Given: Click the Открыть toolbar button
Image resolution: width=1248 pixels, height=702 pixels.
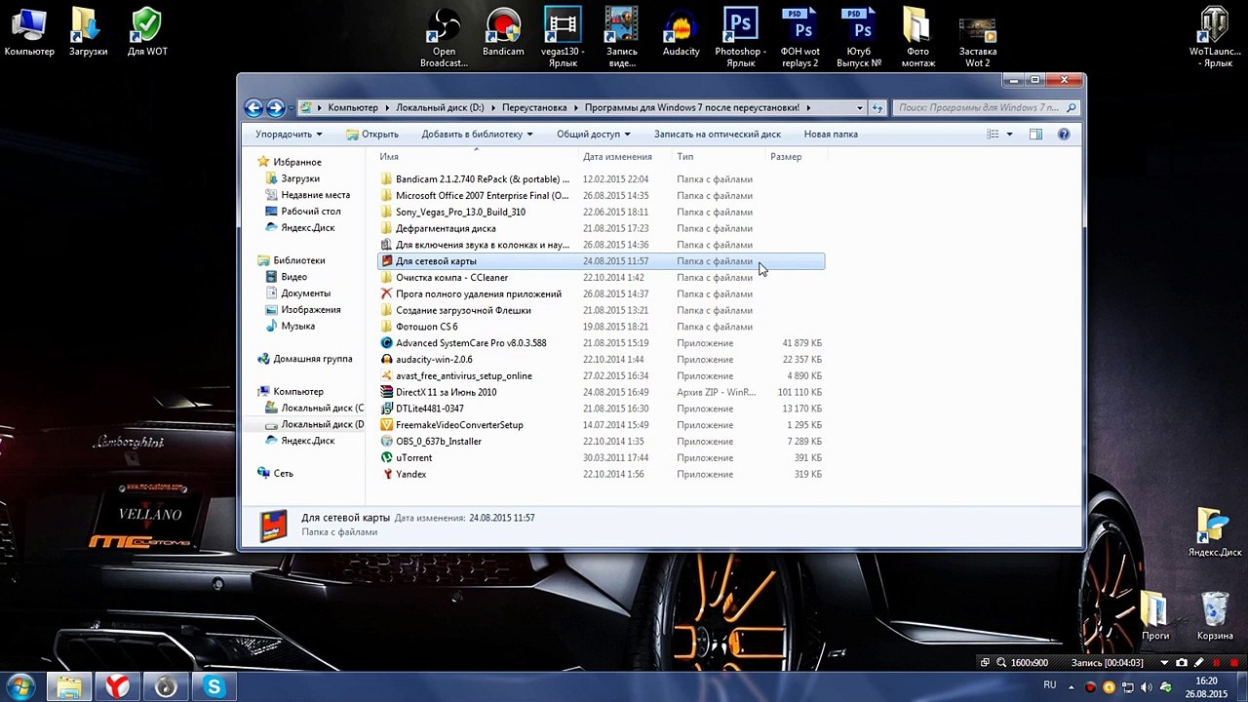Looking at the screenshot, I should coord(372,135).
